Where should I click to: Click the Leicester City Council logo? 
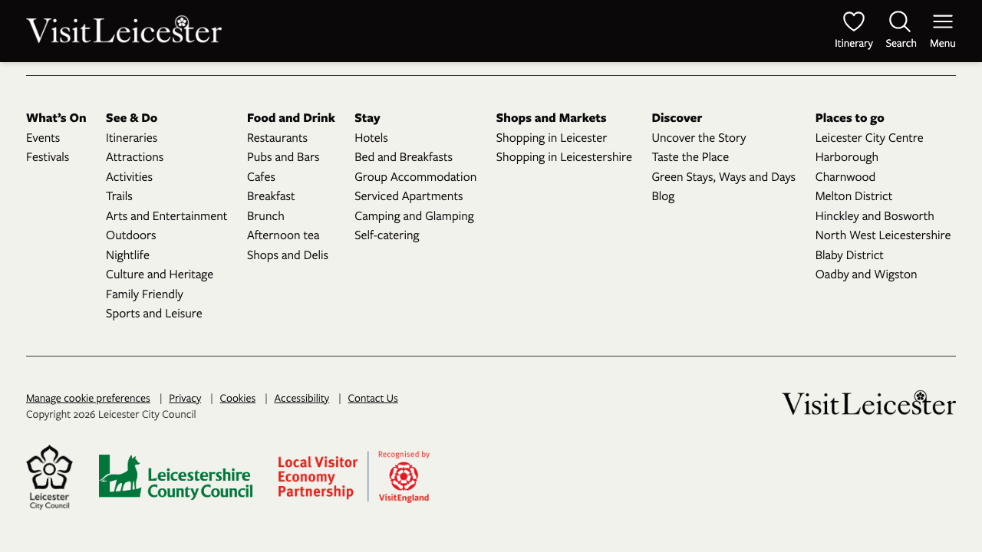pyautogui.click(x=49, y=477)
